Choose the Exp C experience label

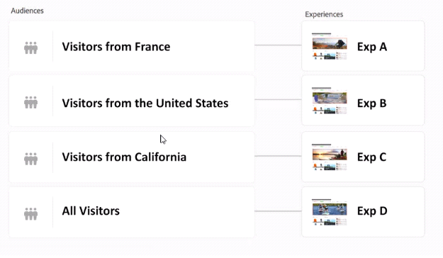[x=372, y=157]
